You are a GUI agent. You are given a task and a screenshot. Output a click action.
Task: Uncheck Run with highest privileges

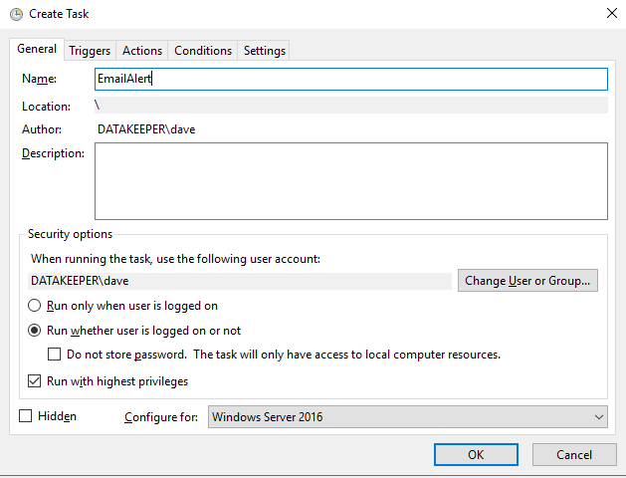click(35, 381)
